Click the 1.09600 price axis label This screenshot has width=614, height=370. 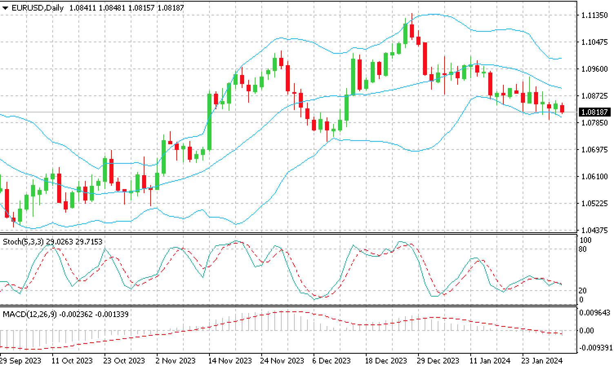[x=594, y=69]
